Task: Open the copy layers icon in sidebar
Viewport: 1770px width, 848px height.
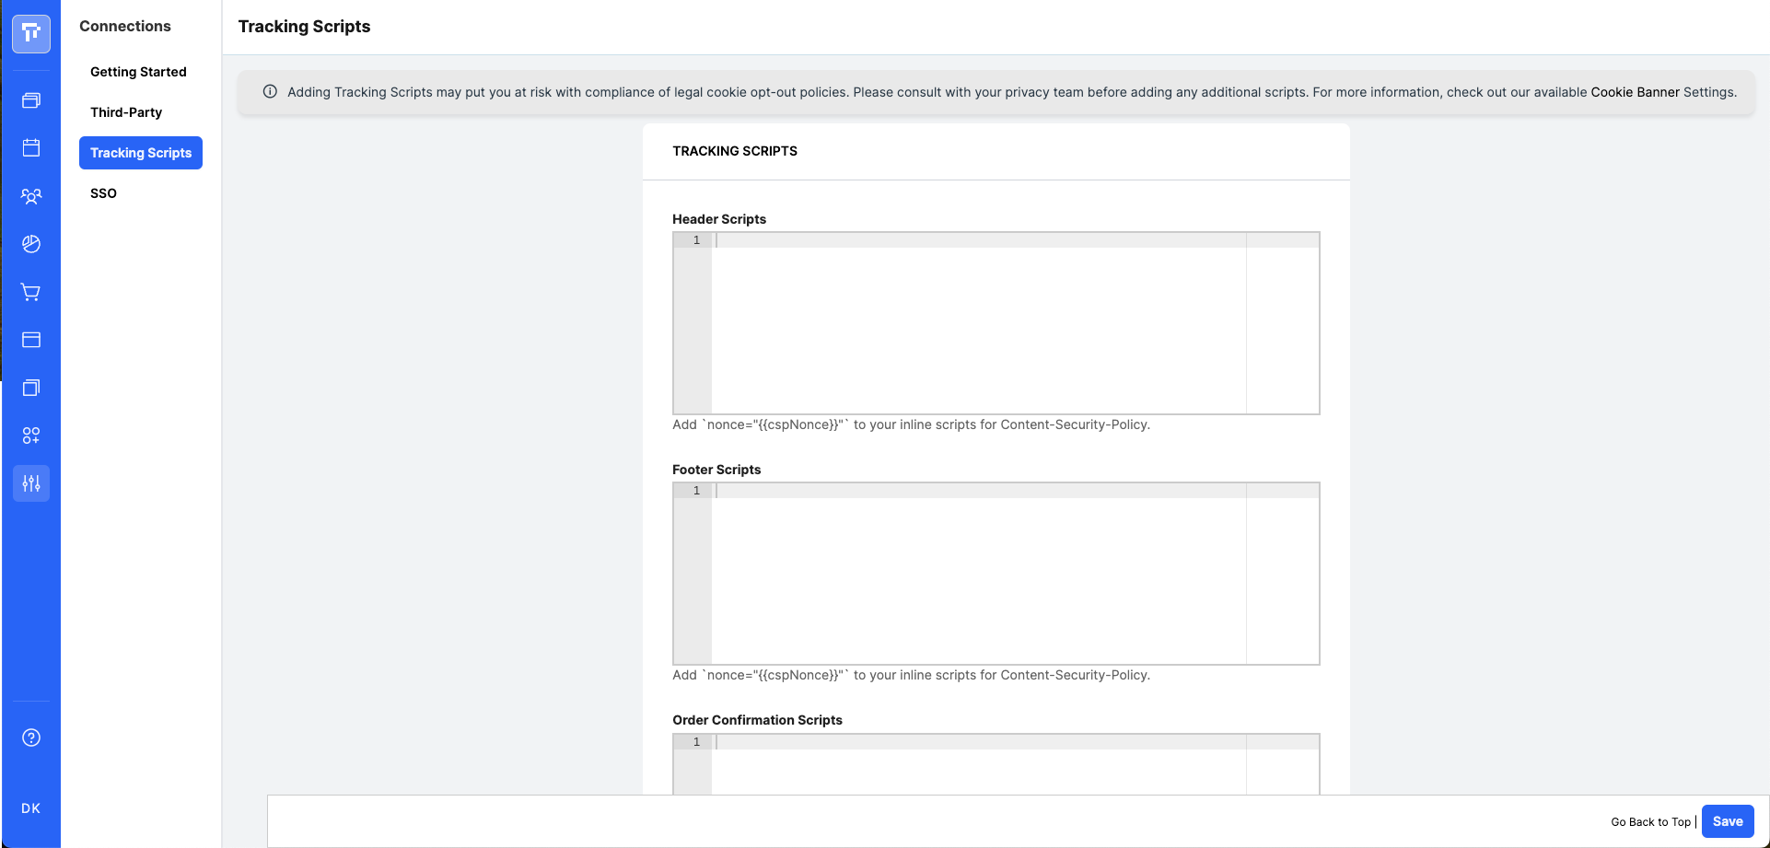Action: click(x=31, y=388)
